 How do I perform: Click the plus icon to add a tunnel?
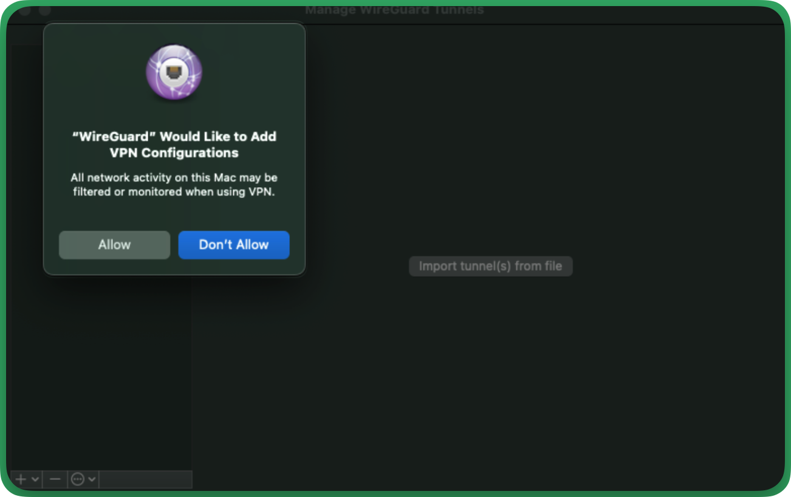(21, 479)
